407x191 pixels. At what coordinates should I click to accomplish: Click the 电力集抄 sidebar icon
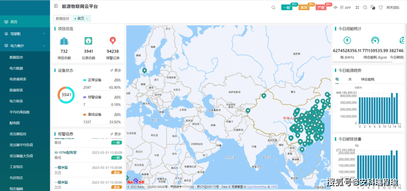6,46
